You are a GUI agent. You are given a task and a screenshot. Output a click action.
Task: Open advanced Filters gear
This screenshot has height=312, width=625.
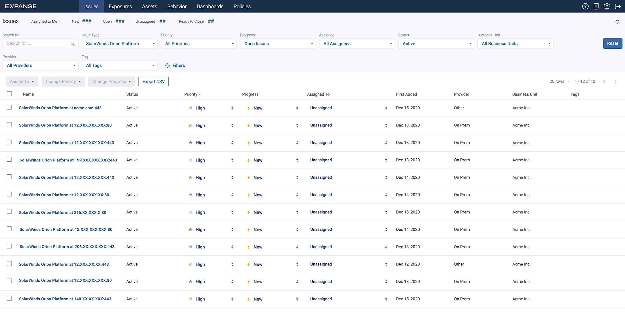click(x=167, y=65)
